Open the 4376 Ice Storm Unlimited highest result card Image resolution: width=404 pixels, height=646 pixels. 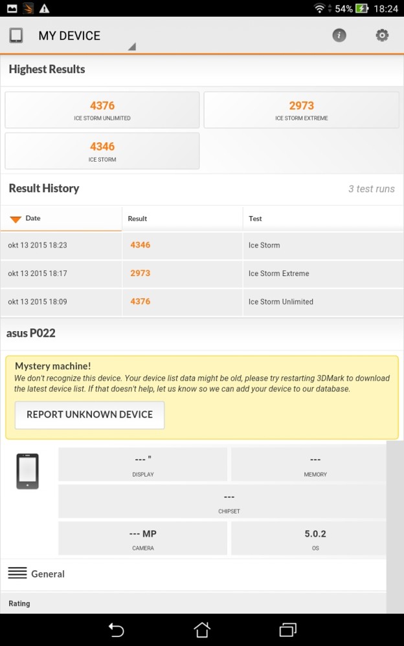point(102,110)
